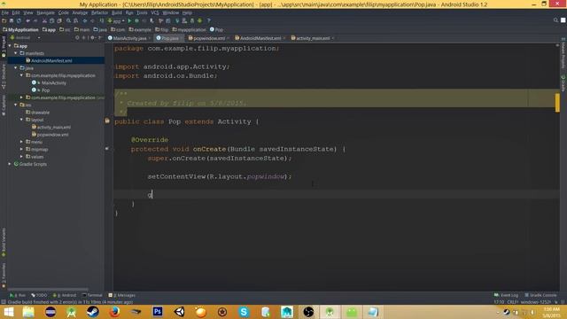567x319 pixels.
Task: Open the Build menu
Action: (x=117, y=12)
